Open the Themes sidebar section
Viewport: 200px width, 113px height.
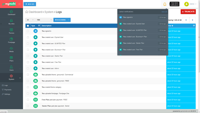point(11,31)
